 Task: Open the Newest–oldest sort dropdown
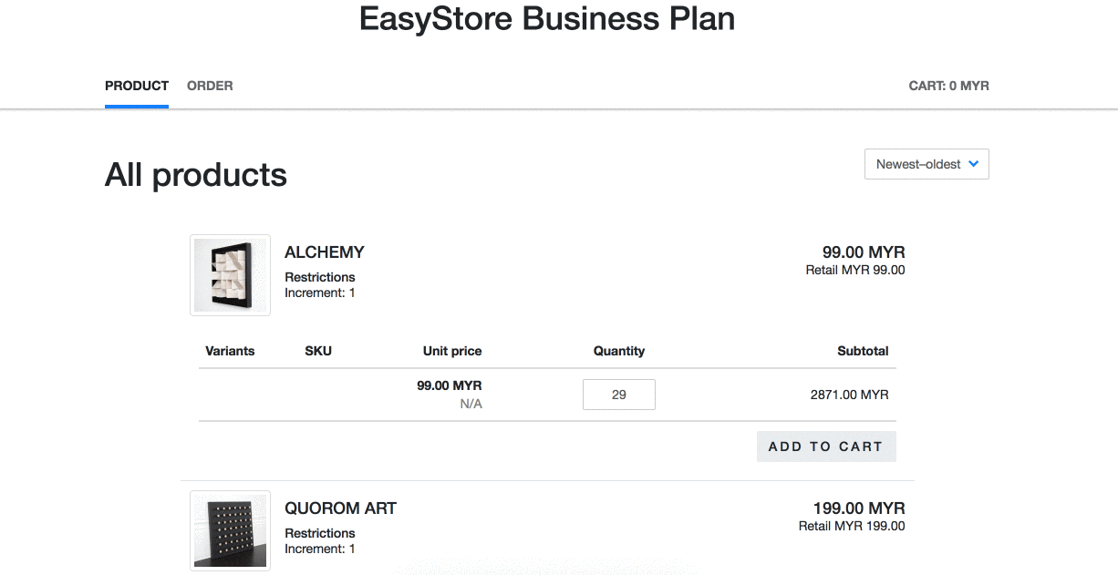(x=926, y=164)
